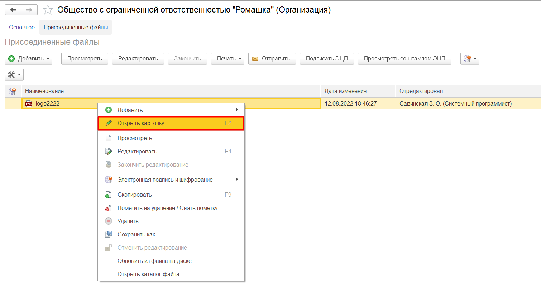Click the Подписать ЭЦП button
Screen dimensions: 541x299
click(x=327, y=59)
